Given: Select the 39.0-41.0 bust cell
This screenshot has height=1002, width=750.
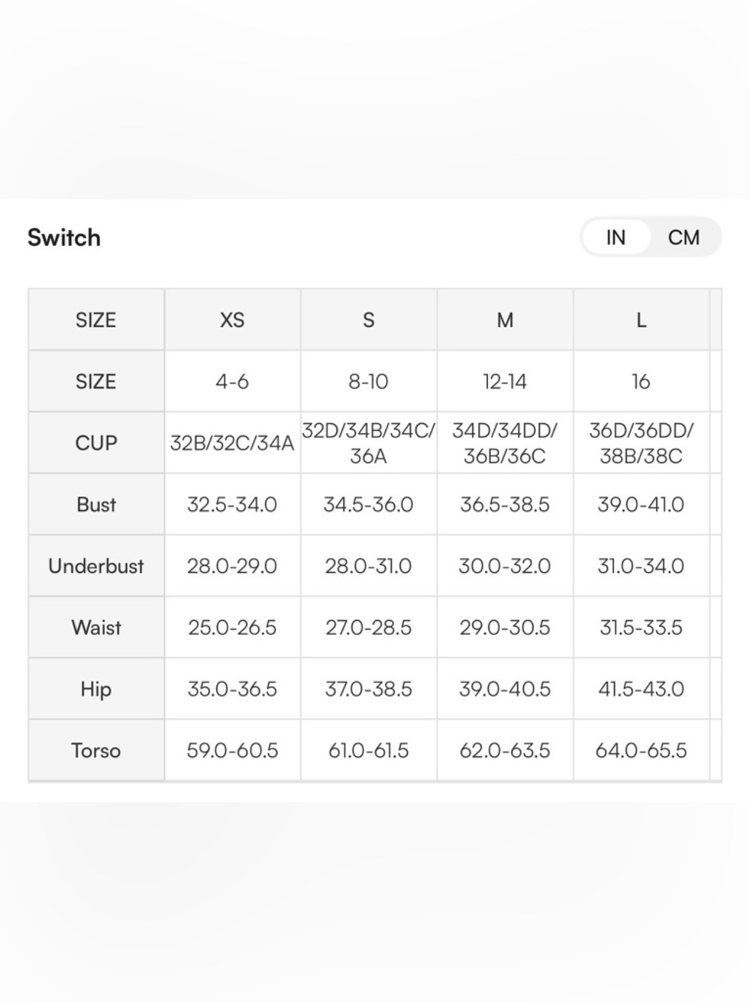Looking at the screenshot, I should 641,504.
